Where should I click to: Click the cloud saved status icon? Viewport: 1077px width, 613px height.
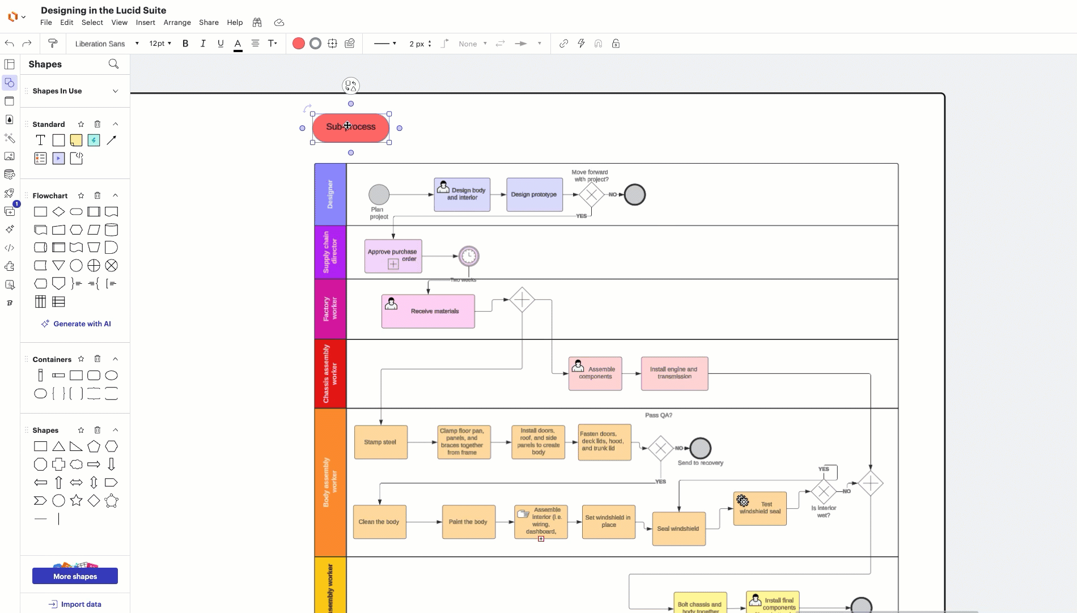click(279, 23)
